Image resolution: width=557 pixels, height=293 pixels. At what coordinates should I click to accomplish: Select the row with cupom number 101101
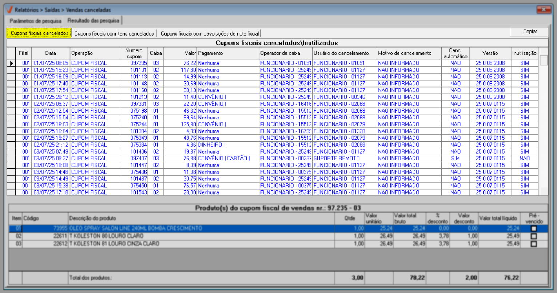coord(138,70)
